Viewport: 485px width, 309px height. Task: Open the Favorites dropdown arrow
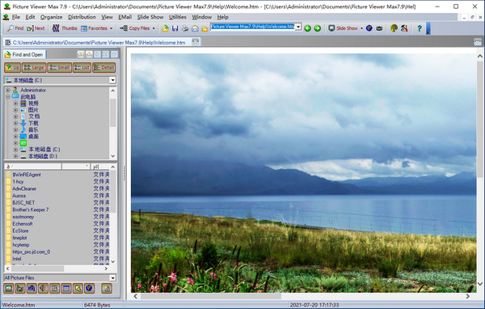[111, 28]
